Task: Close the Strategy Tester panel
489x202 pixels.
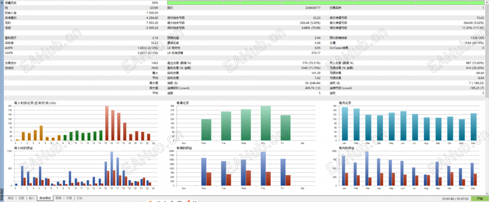Action: (x=2, y=2)
